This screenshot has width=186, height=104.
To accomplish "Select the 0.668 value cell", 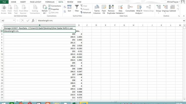I will pyautogui.click(x=79, y=92).
